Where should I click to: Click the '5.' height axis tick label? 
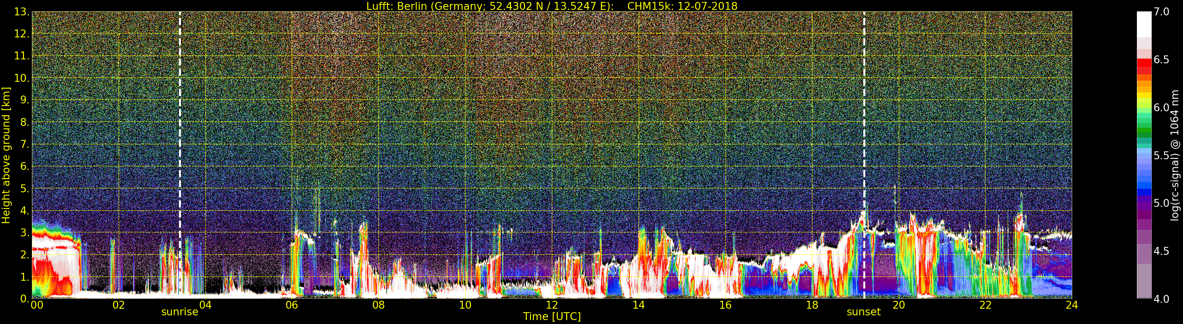[24, 188]
